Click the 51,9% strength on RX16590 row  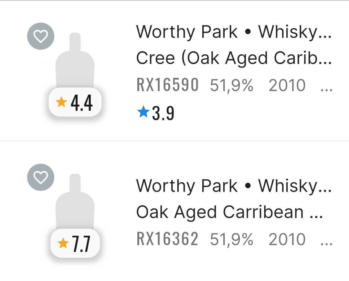click(232, 86)
